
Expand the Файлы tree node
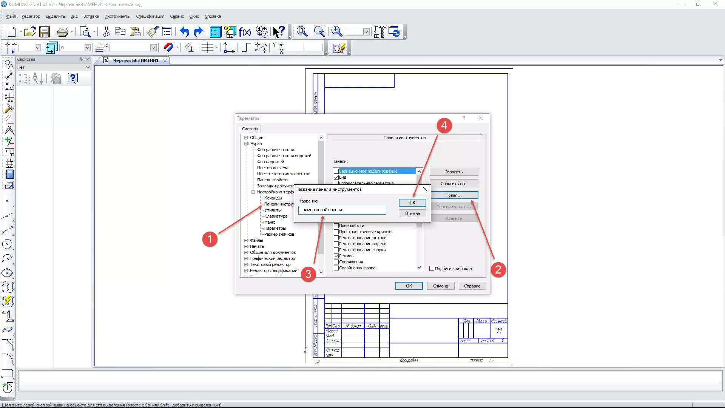click(x=246, y=241)
